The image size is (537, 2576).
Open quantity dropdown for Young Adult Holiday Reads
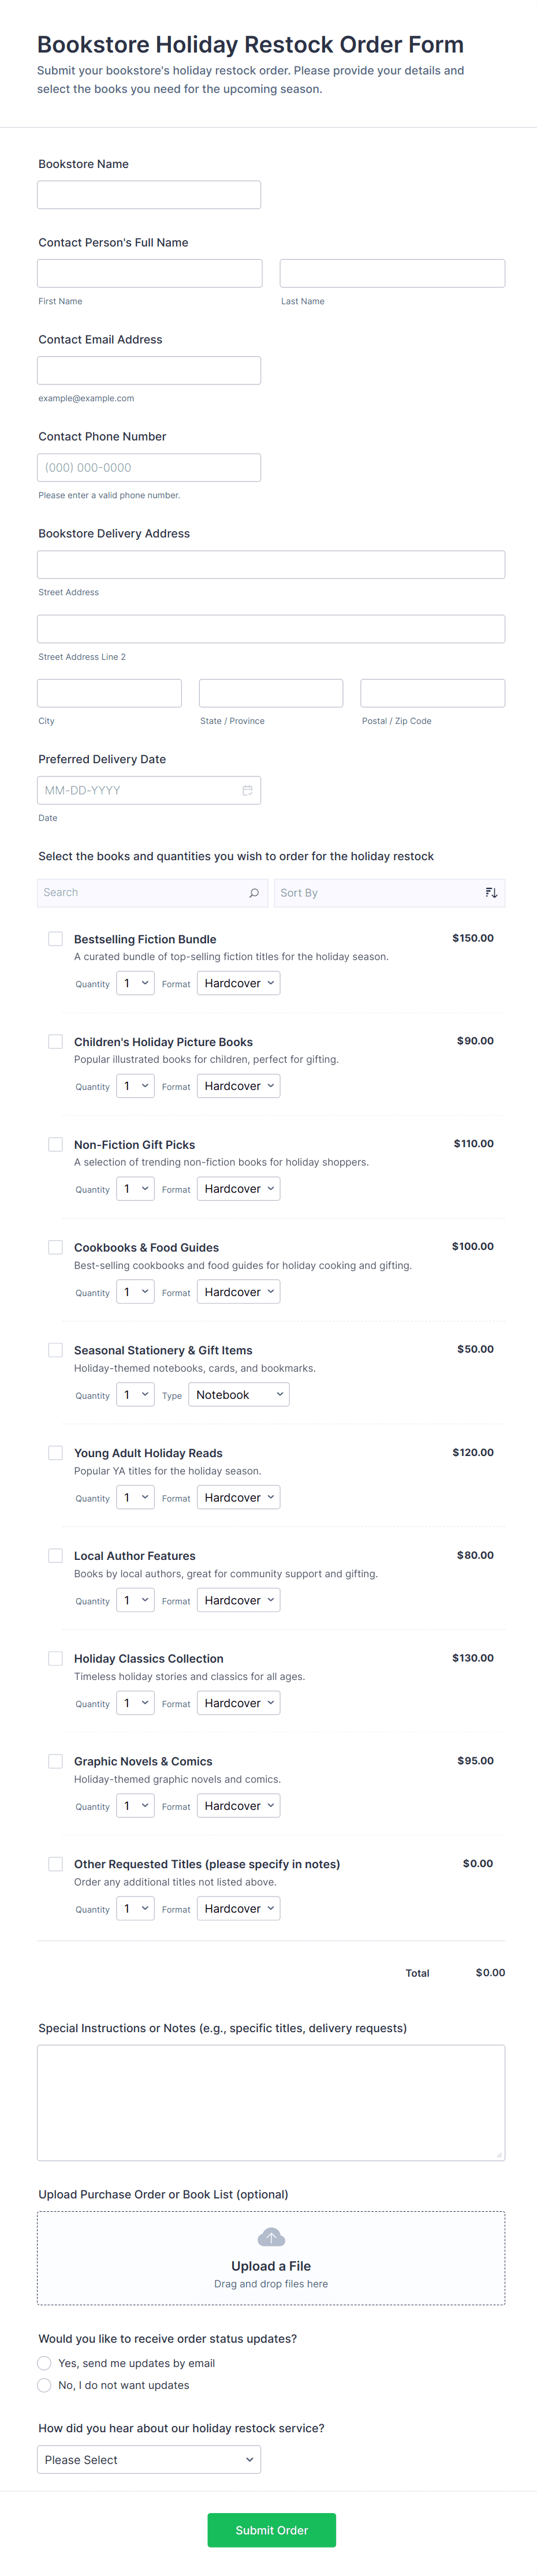click(x=135, y=1497)
